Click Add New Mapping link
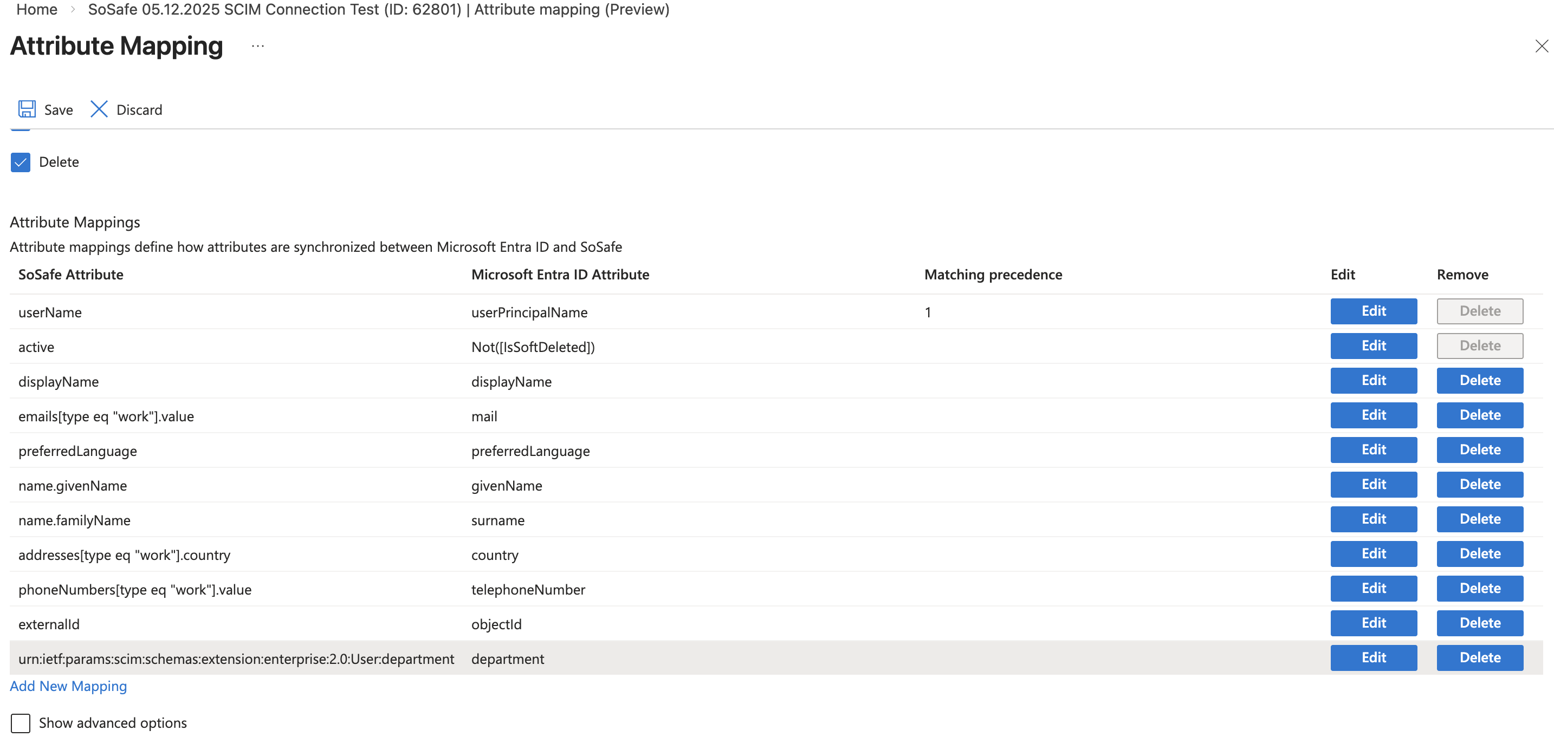 point(68,686)
